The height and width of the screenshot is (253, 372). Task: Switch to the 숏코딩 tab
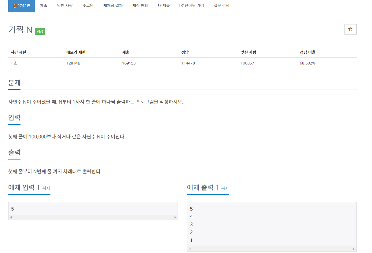(88, 5)
